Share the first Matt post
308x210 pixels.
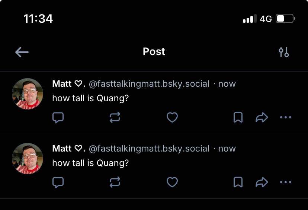tap(262, 118)
